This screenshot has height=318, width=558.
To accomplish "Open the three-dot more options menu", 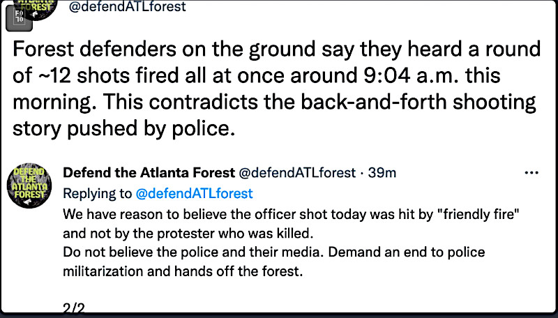I will click(531, 173).
